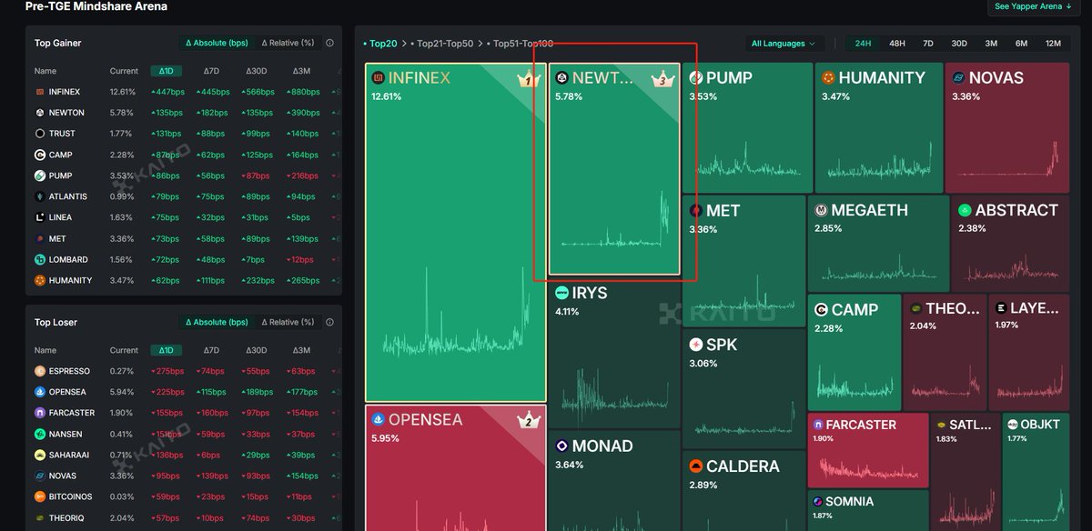Switch to the Top20 tab
The width and height of the screenshot is (1092, 531).
(x=381, y=44)
